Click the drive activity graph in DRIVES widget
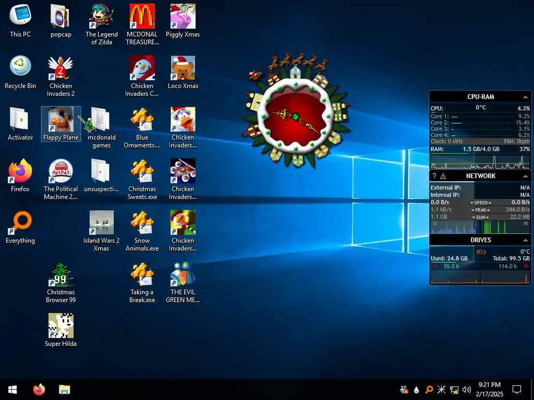The height and width of the screenshot is (400, 534). tap(480, 277)
